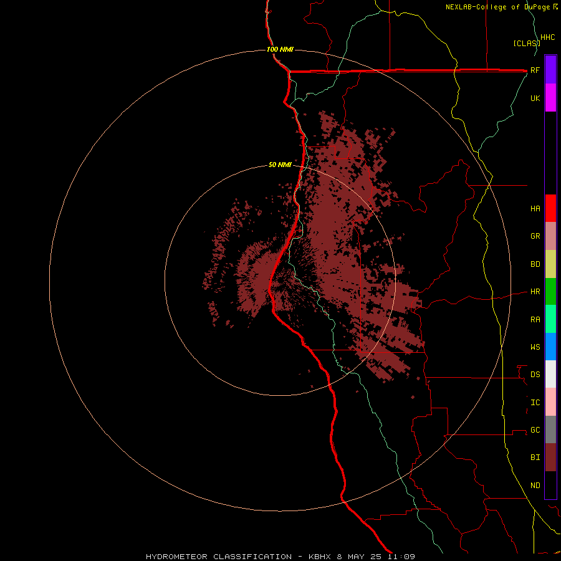Image resolution: width=561 pixels, height=561 pixels.
Task: Click the UK magenta legend swatch
Action: click(550, 98)
